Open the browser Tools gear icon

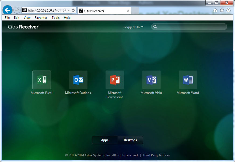point(229,10)
